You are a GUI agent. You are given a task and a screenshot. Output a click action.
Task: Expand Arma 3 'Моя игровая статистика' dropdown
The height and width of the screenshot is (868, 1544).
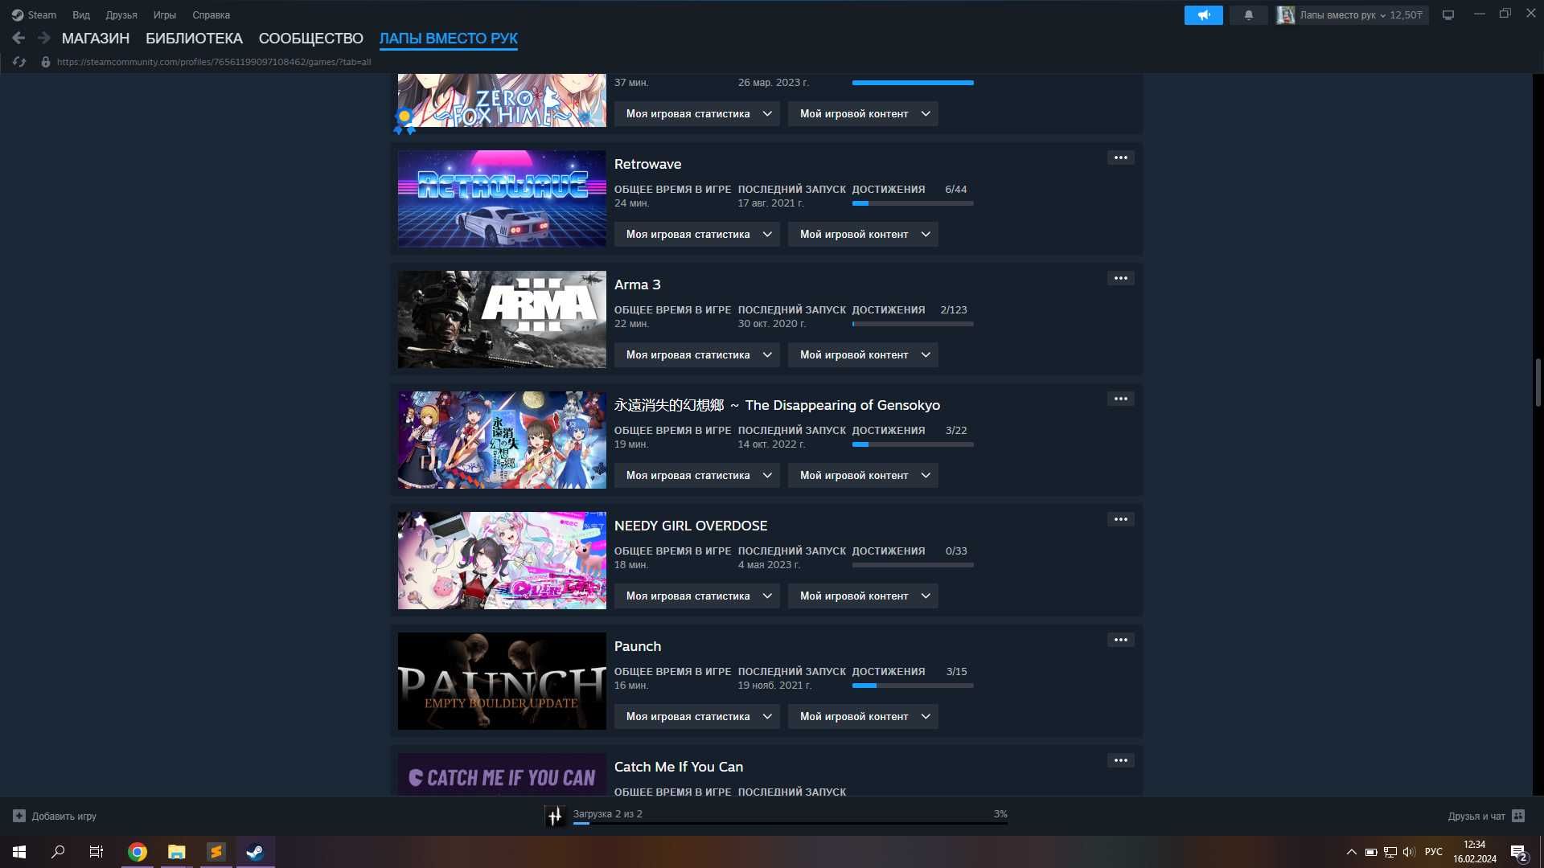click(x=697, y=355)
